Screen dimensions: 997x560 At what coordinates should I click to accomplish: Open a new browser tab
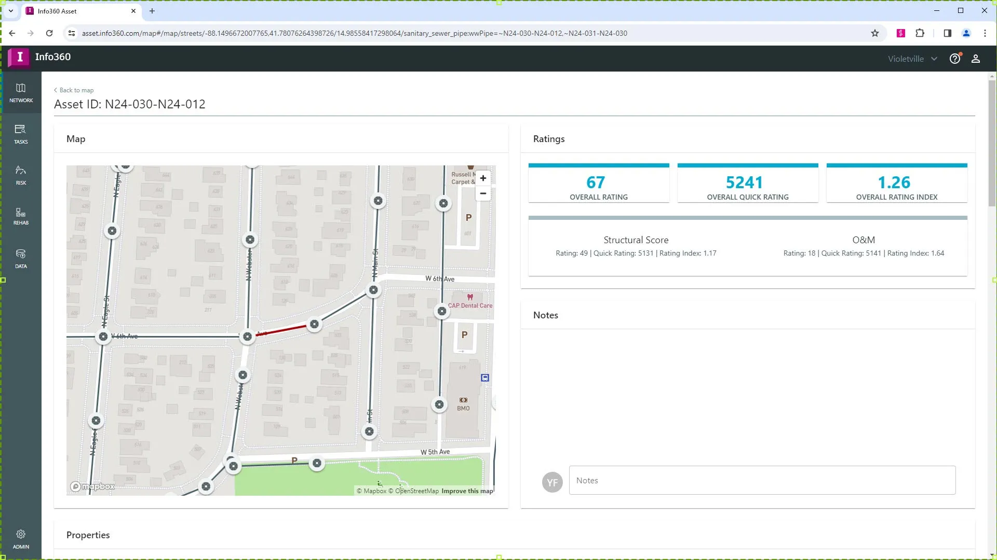(x=152, y=11)
